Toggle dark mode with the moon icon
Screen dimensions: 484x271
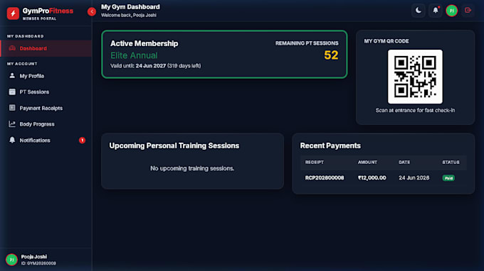pyautogui.click(x=419, y=11)
